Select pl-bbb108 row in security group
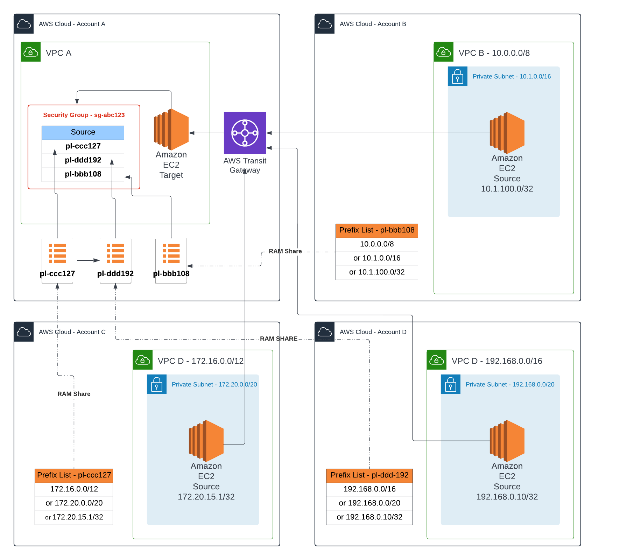Viewport: 620px width, 560px height. tap(83, 175)
